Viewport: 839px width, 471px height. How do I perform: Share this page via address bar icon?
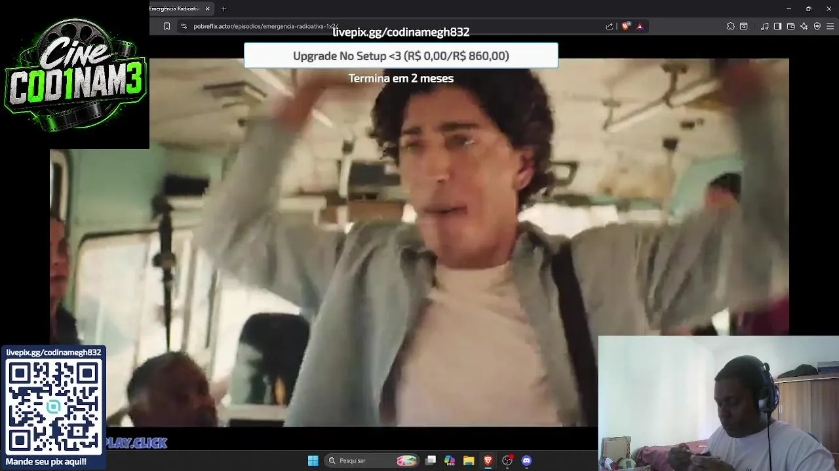(610, 26)
